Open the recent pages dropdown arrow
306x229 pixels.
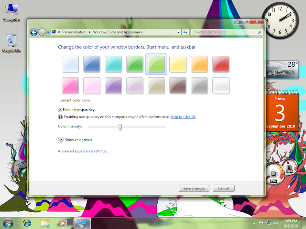(48, 32)
